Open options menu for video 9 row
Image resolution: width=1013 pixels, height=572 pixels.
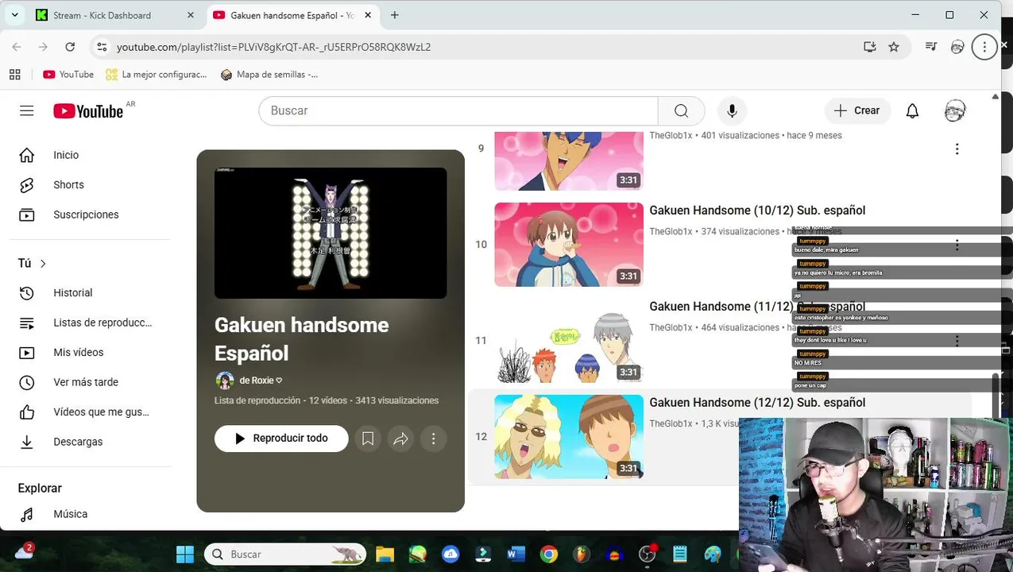(957, 149)
